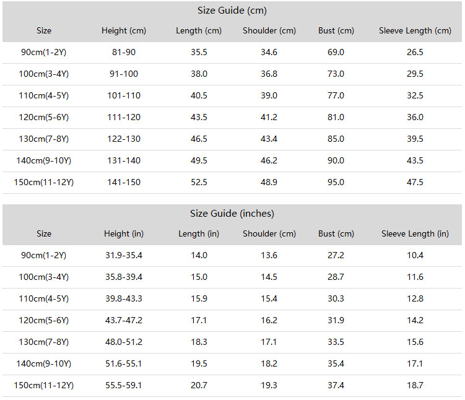Click the 31.9-35.4 height range cell
The width and height of the screenshot is (465, 400).
click(124, 255)
